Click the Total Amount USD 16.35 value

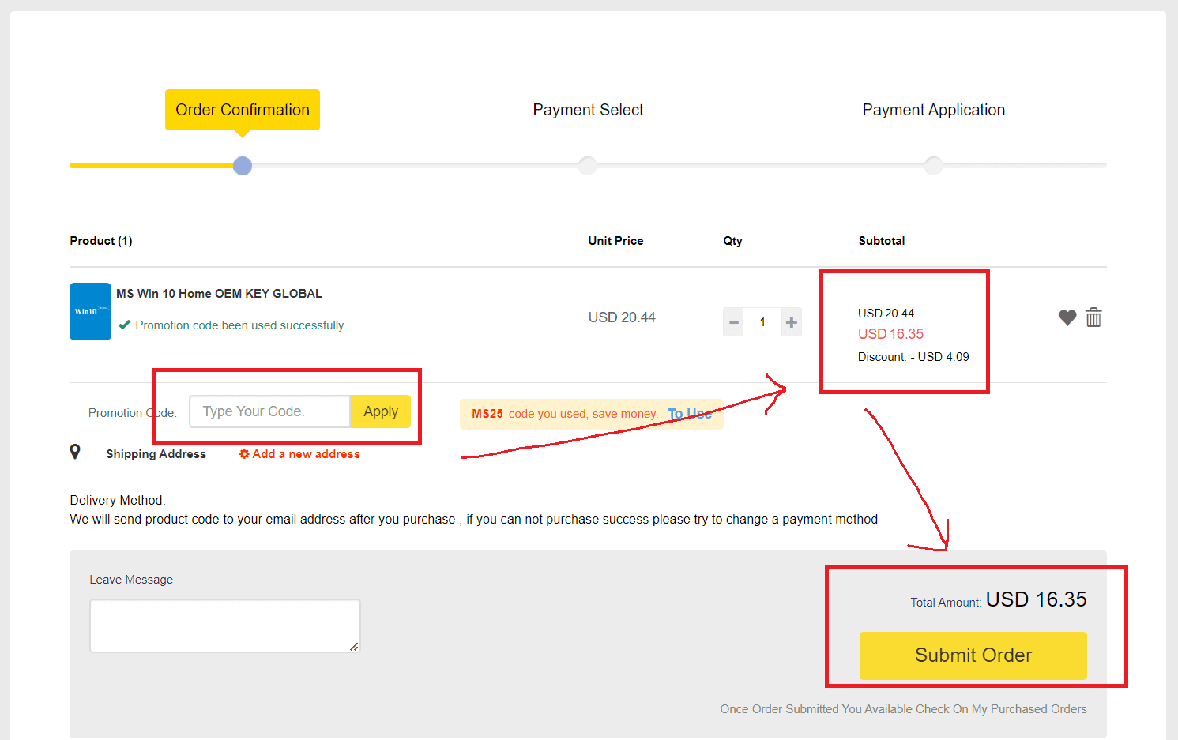[x=1036, y=599]
